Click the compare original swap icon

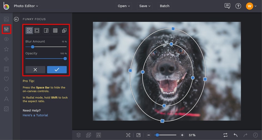(225, 135)
